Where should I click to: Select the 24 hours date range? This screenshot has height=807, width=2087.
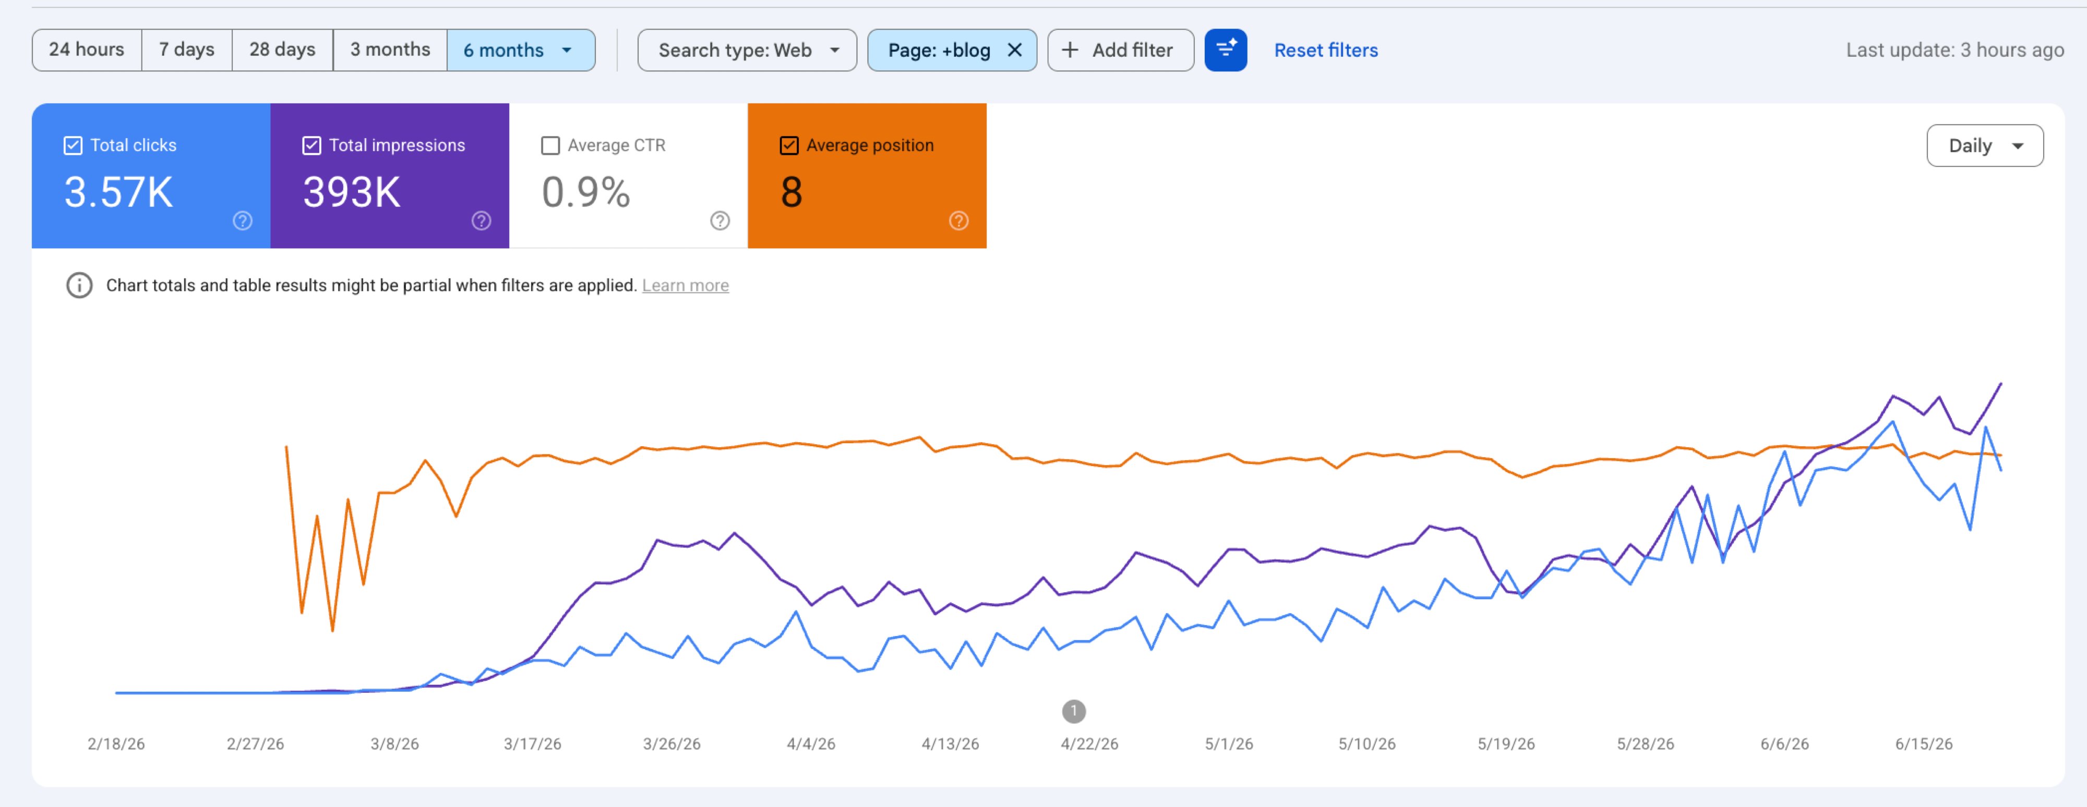87,50
